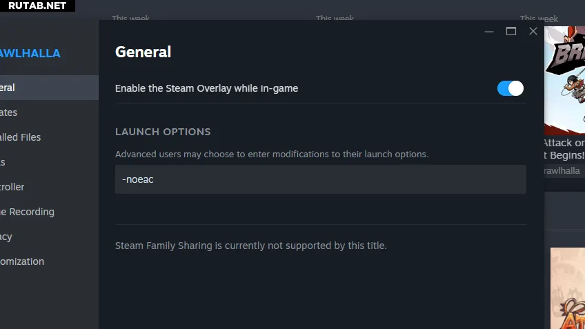Toggle the Steam Overlay in-game switch
The width and height of the screenshot is (585, 329).
pyautogui.click(x=510, y=88)
